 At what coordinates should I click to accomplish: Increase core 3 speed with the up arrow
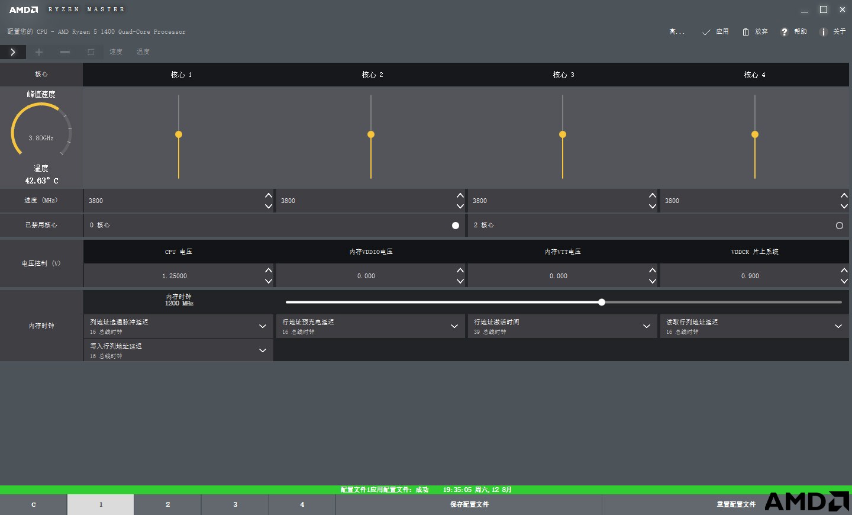(x=653, y=195)
